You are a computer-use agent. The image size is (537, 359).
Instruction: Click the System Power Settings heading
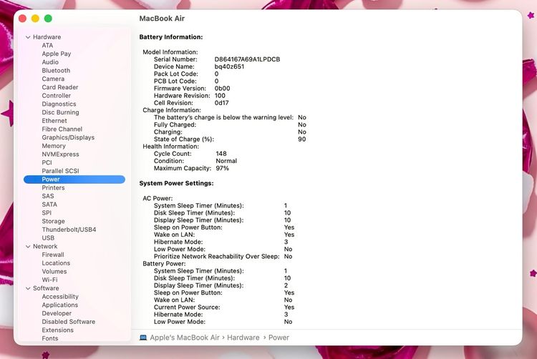pyautogui.click(x=176, y=183)
